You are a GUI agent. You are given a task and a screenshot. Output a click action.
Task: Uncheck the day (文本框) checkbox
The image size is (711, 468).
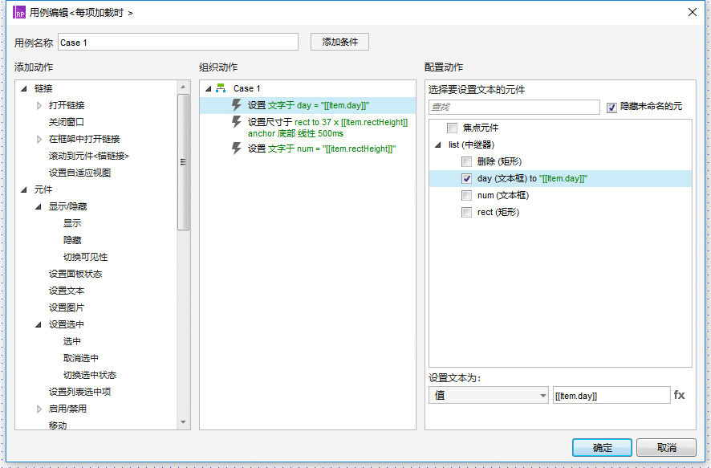(466, 179)
